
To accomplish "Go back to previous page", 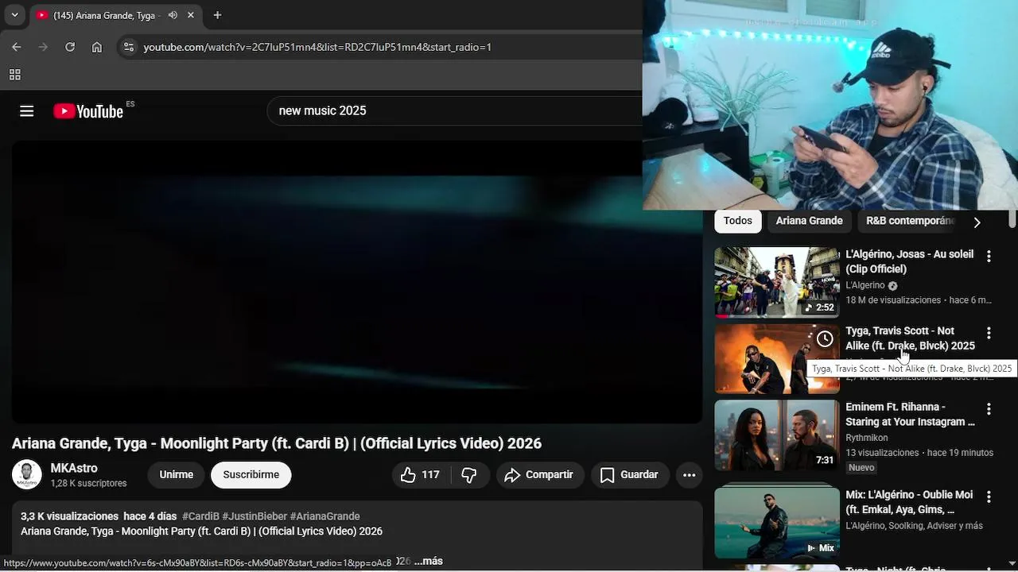I will point(17,47).
